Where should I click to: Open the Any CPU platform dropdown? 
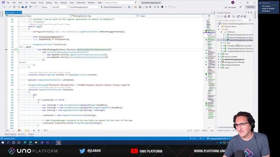click(60, 7)
